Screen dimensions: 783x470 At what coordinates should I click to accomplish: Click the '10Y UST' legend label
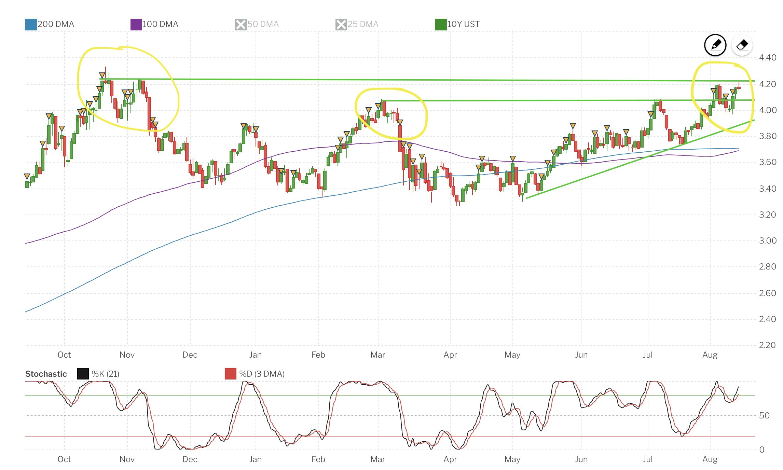(464, 24)
